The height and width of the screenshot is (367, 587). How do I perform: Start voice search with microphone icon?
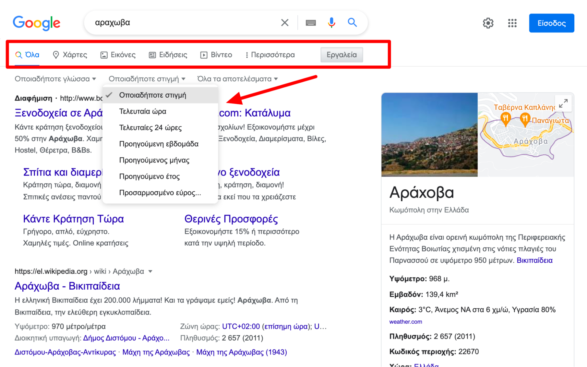[332, 23]
